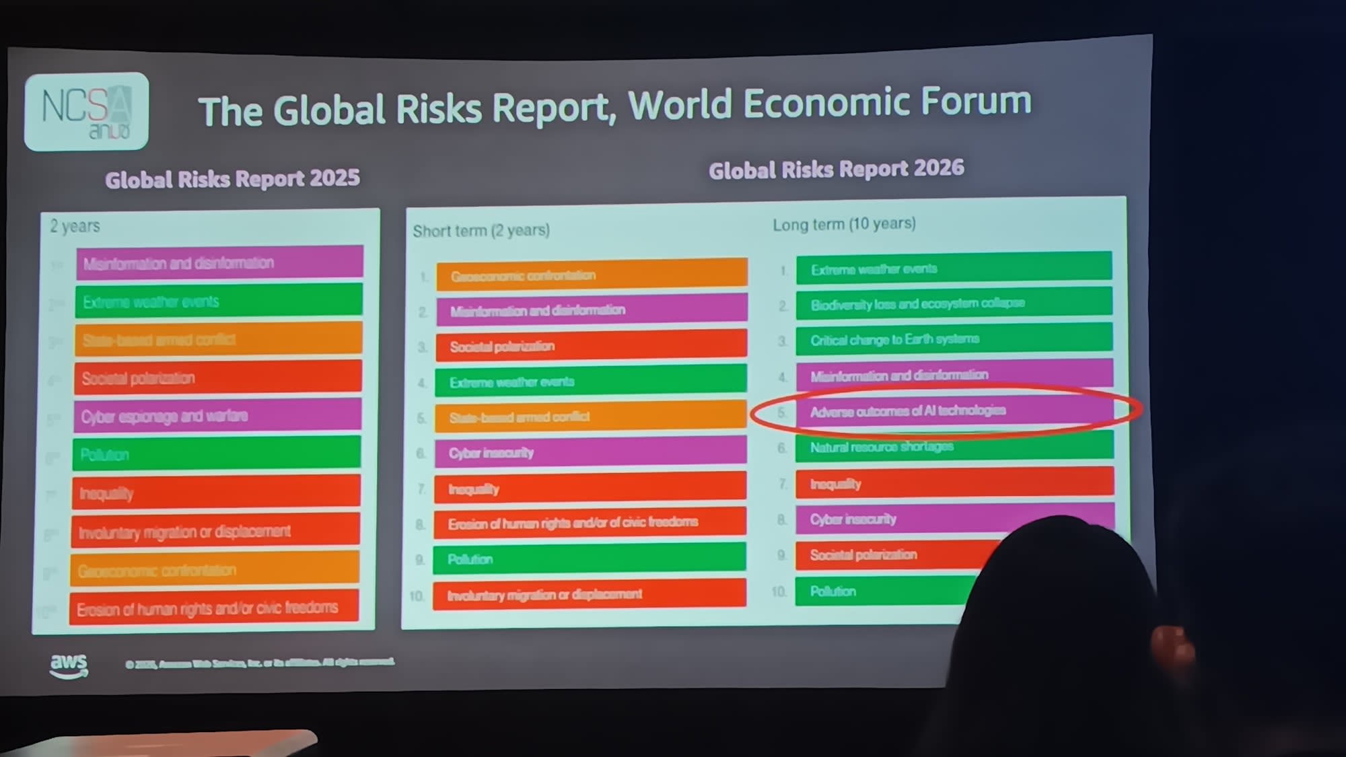Click 'Pollution' bar in the 2025 list
Screen dimensions: 1346x757
coord(216,454)
